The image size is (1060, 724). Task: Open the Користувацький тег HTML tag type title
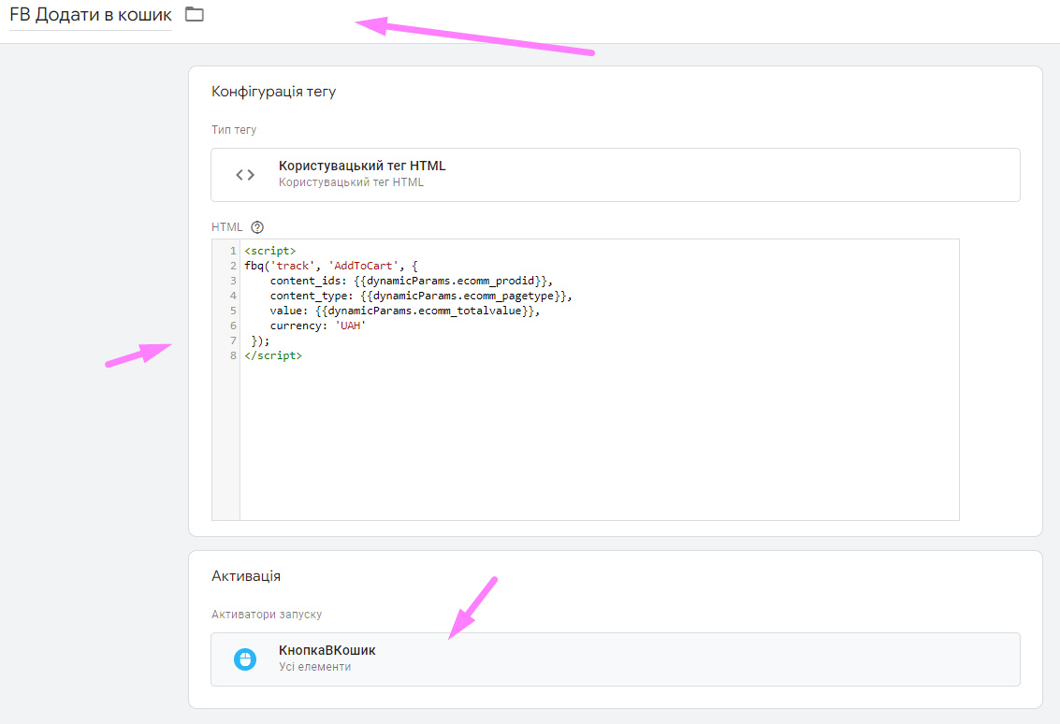click(x=362, y=166)
